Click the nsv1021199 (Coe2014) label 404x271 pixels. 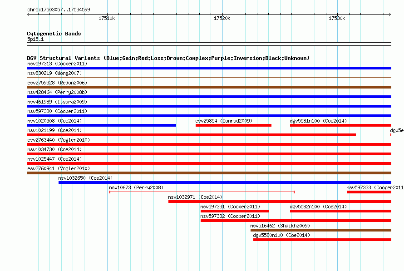[54, 130]
